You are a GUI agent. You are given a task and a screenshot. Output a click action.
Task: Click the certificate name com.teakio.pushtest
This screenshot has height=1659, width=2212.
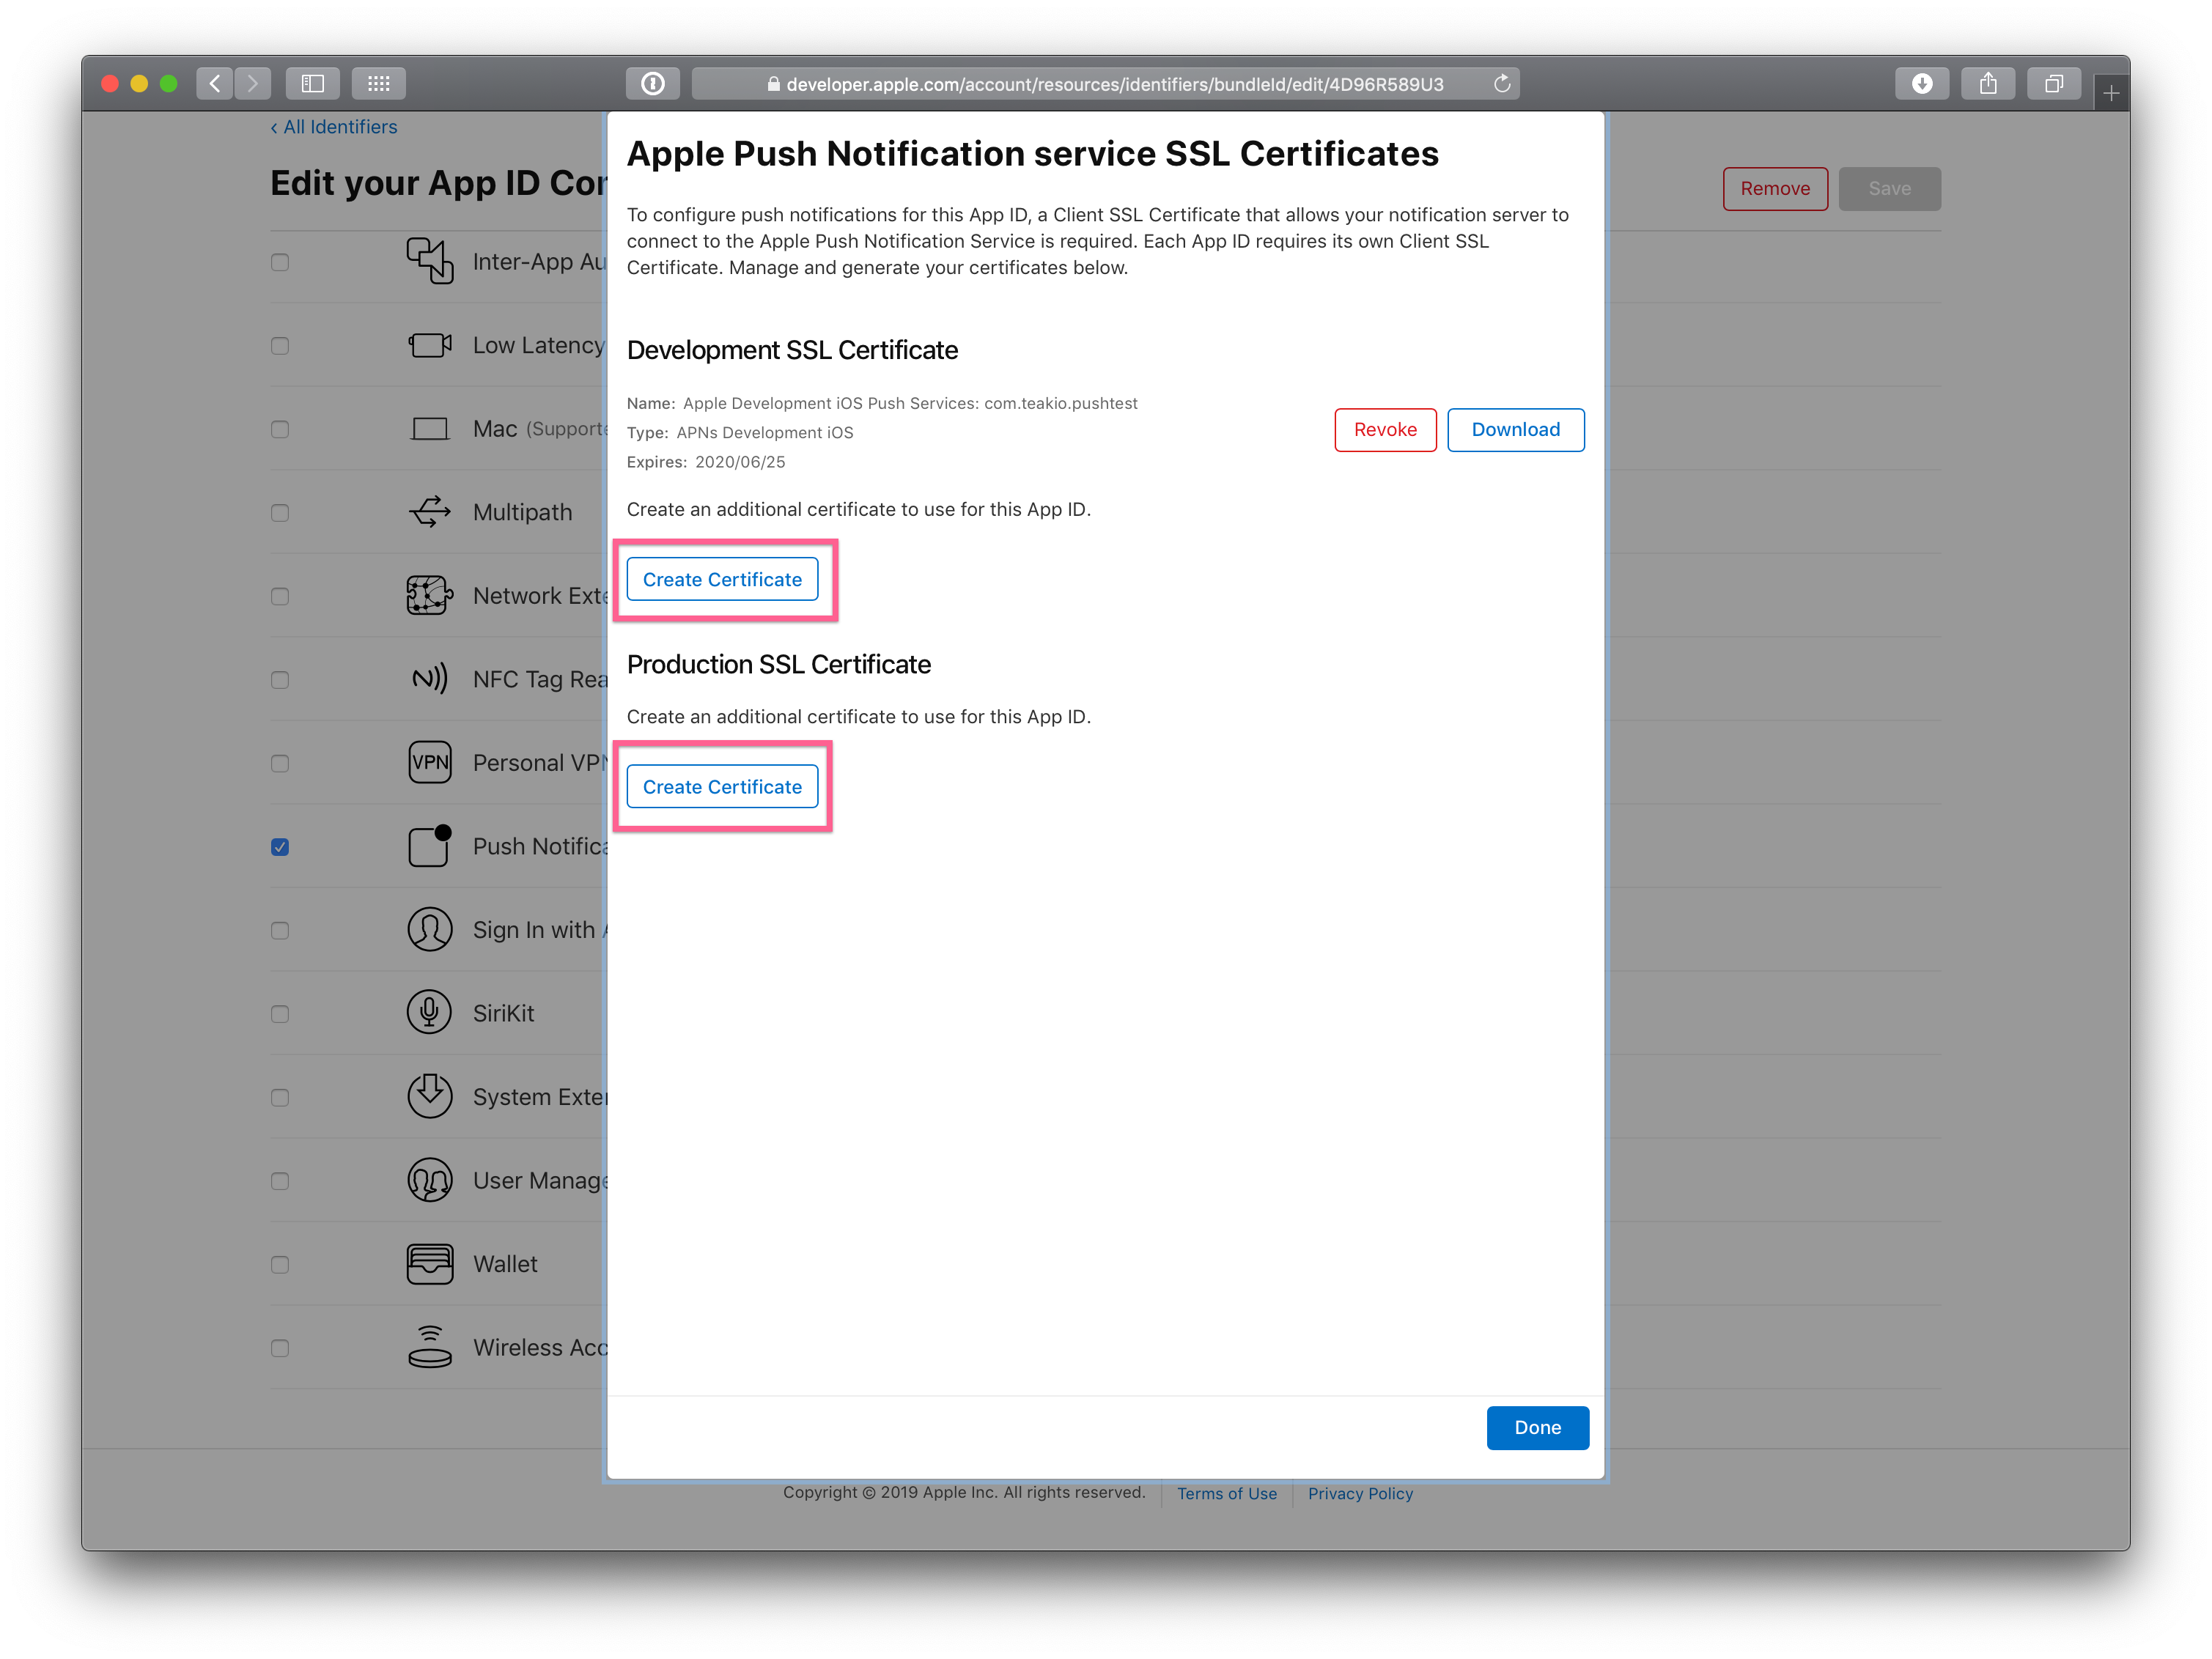coord(1061,403)
